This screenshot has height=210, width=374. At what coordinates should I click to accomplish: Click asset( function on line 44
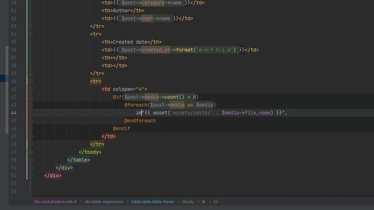pyautogui.click(x=162, y=113)
